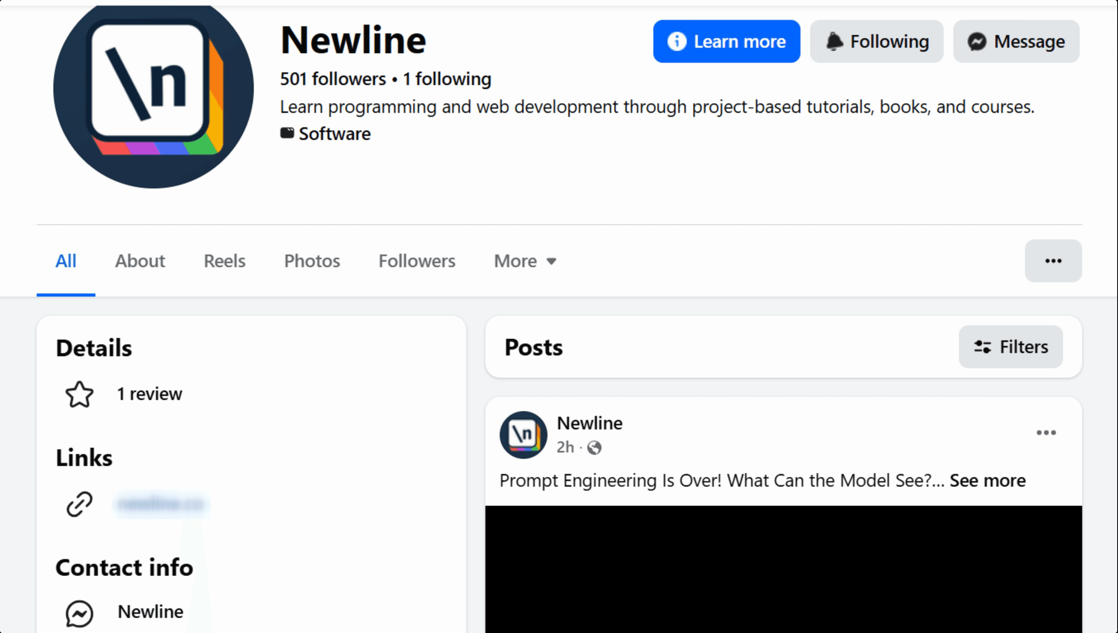Click the Learn more button
The width and height of the screenshot is (1118, 633).
[727, 42]
